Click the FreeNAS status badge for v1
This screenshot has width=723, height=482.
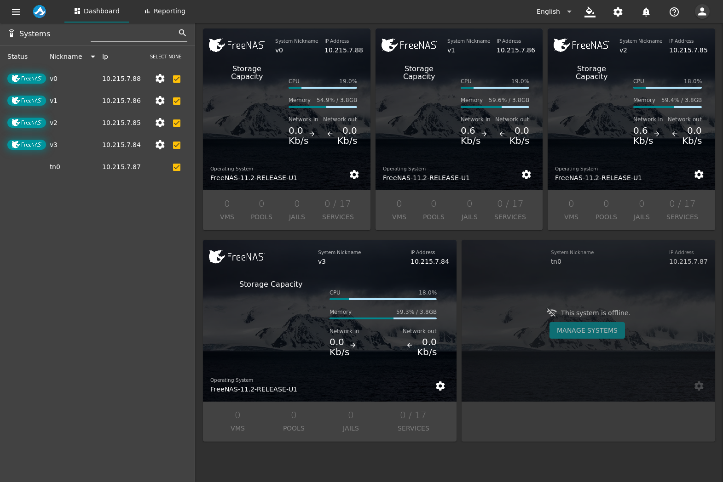[x=27, y=101]
